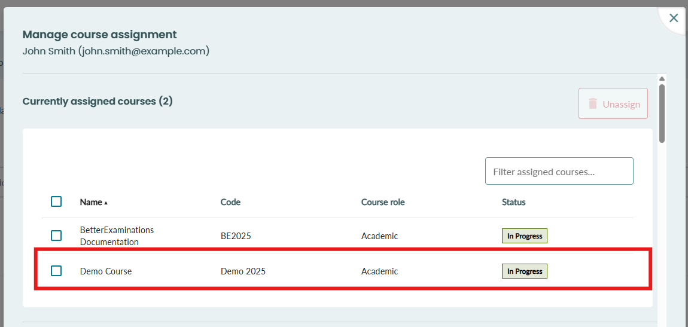Sort by the Code column header
This screenshot has height=327, width=688.
coord(230,202)
